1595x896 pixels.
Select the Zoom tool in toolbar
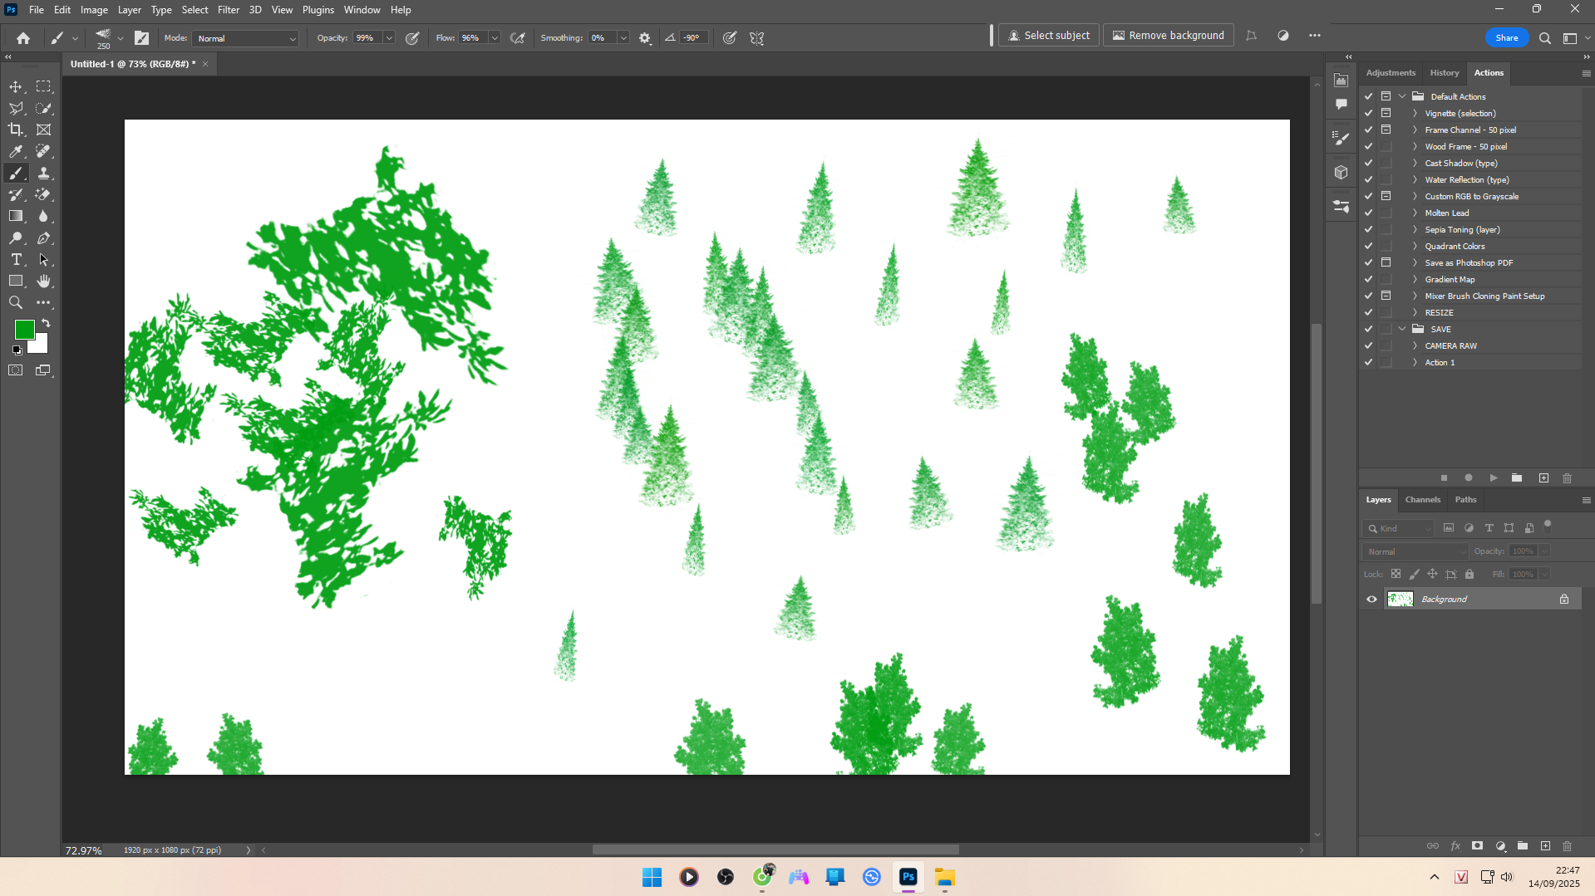point(16,303)
